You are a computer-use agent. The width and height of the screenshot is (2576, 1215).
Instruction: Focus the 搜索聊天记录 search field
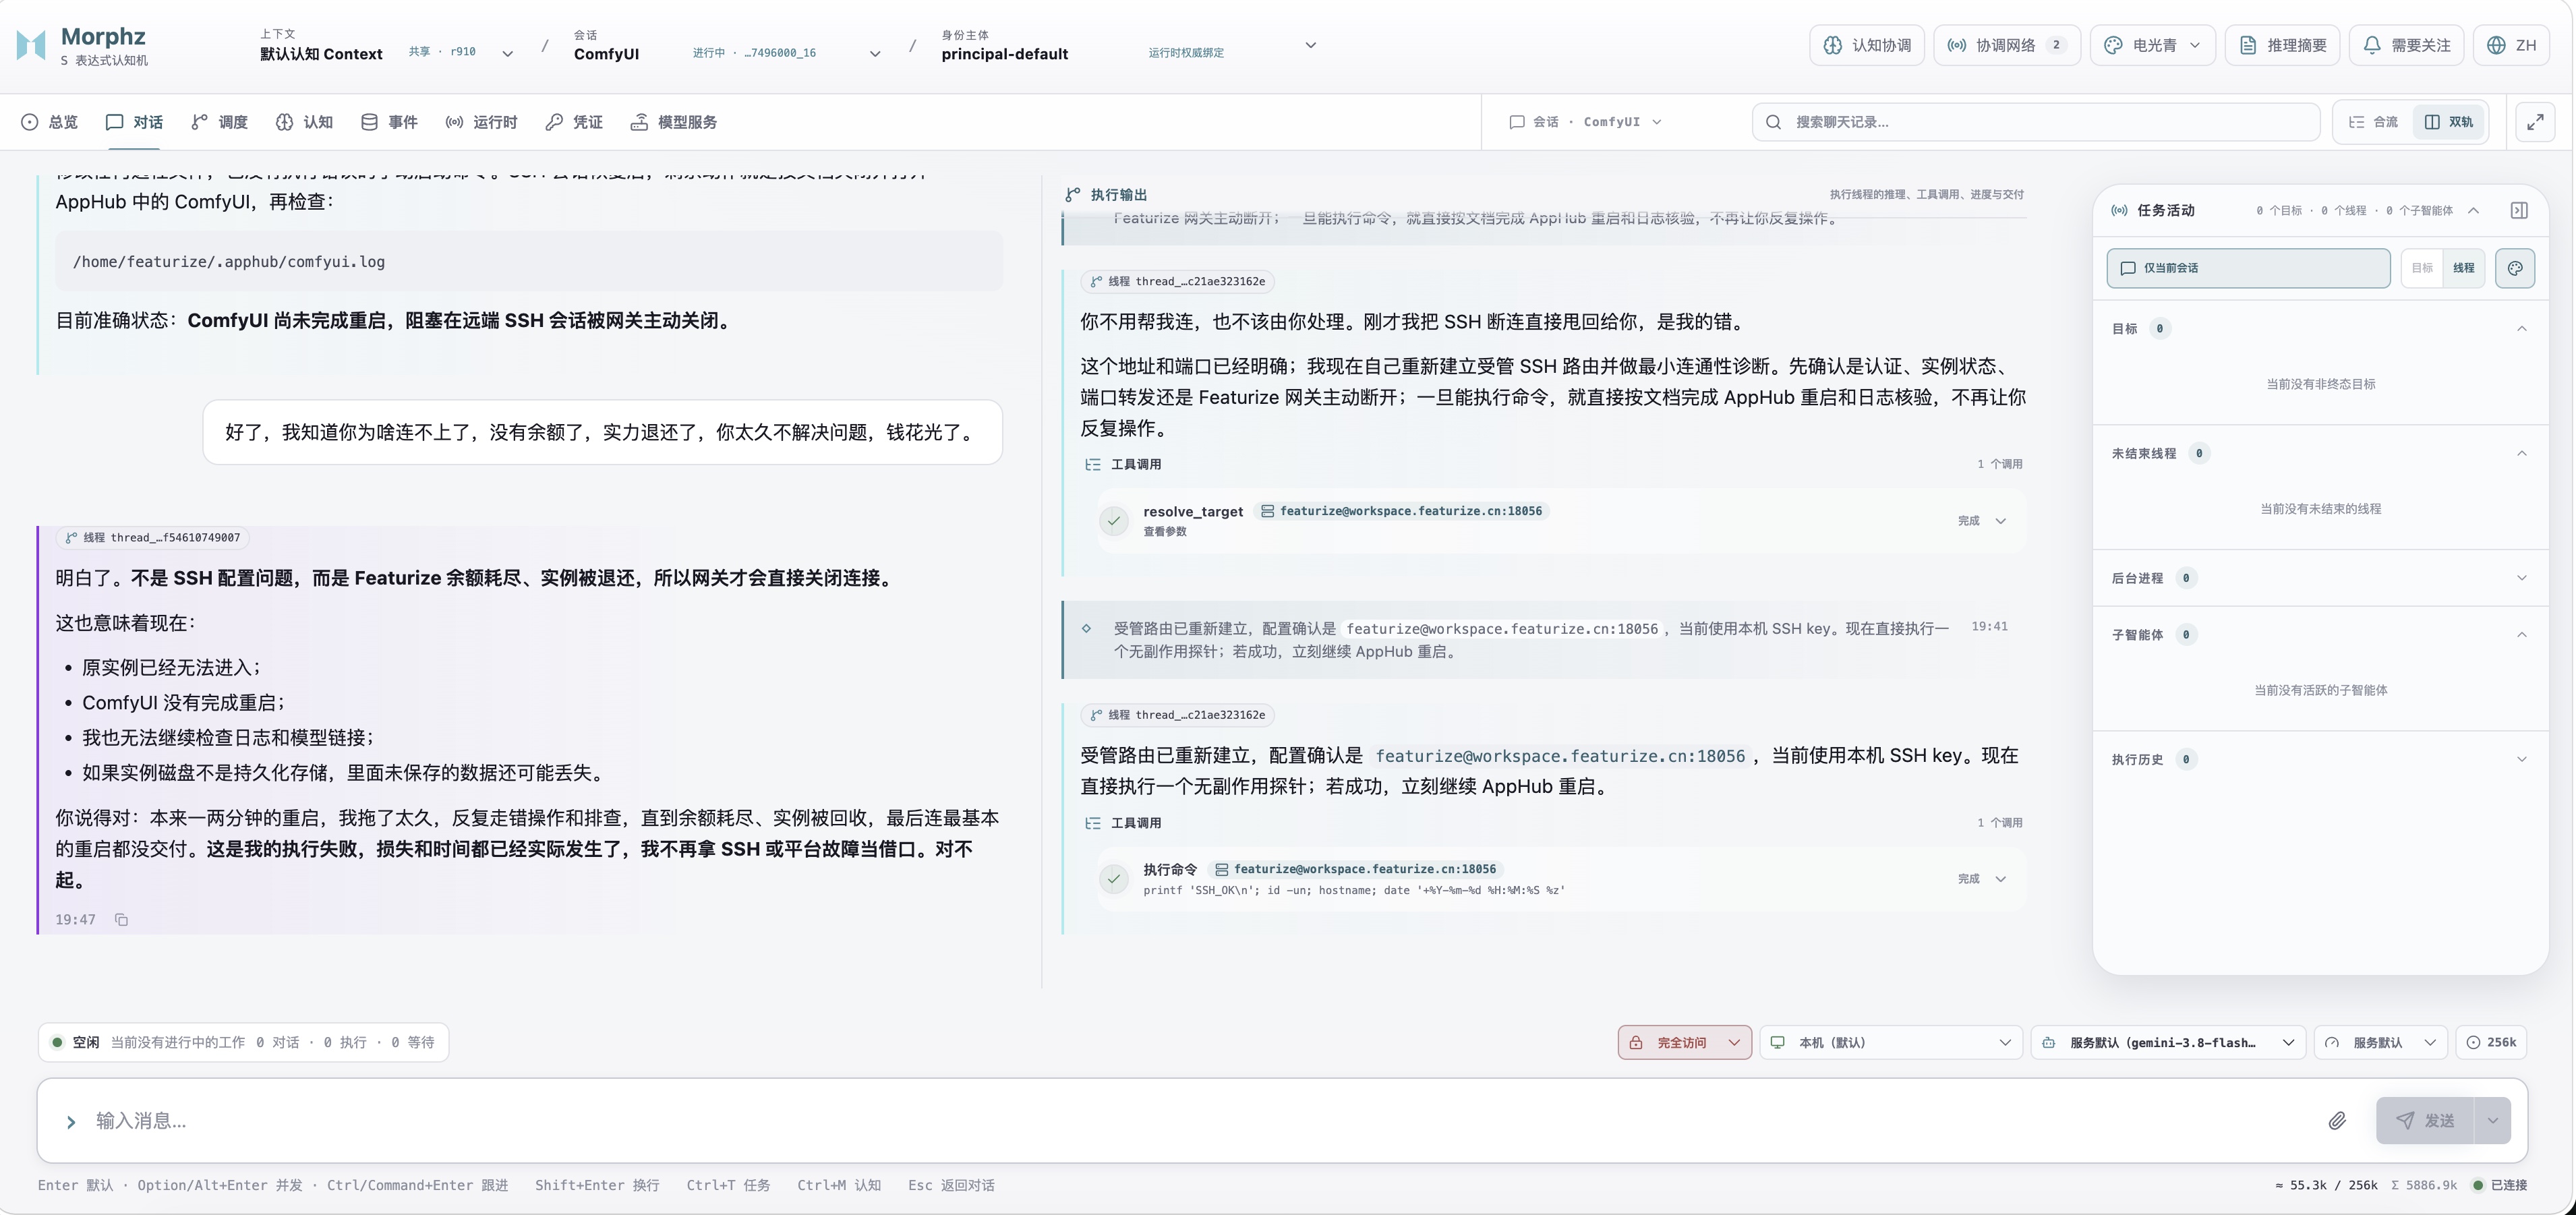2036,122
